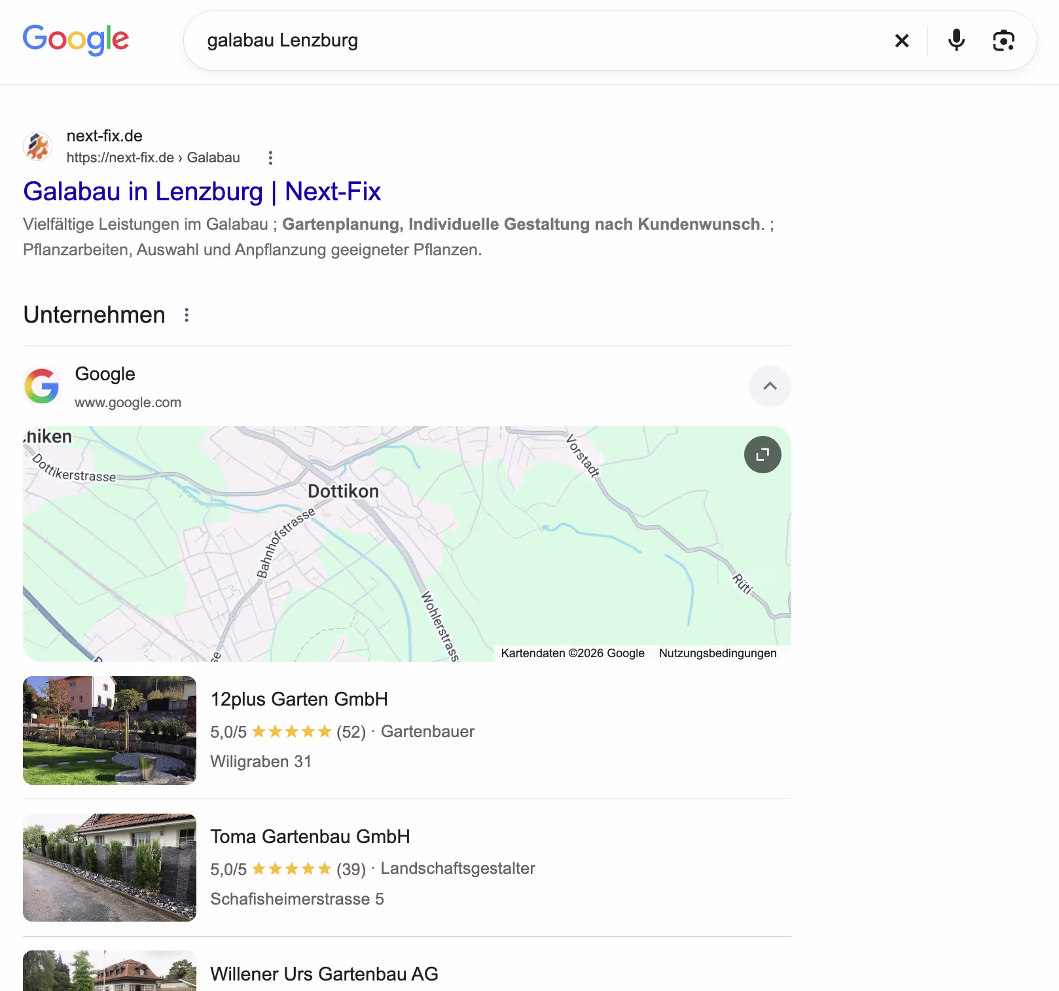Screen dimensions: 1059x991
Task: Open Toma Gartenbau GmbH listing
Action: point(310,837)
